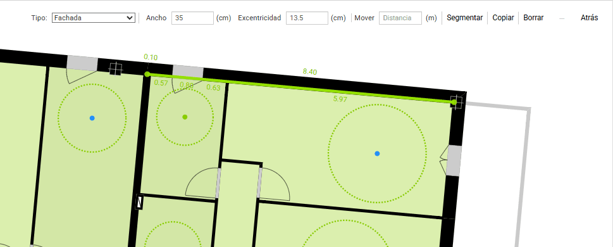
Task: Click the 5.97 dimension label
Action: click(x=340, y=99)
